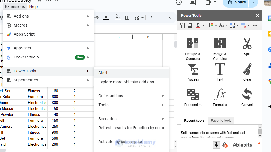Click the delete table cells icon in Power Tools
This screenshot has height=152, width=271.
pos(243,25)
